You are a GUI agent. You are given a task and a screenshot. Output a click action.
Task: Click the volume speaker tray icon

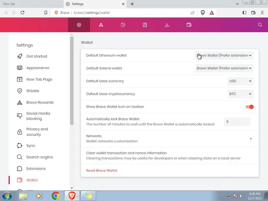click(242, 196)
